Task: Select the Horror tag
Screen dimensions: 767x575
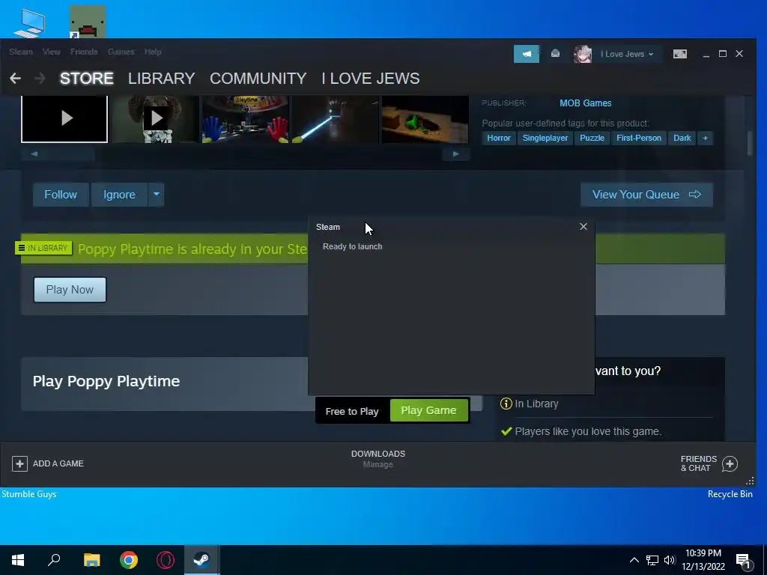Action: (498, 138)
